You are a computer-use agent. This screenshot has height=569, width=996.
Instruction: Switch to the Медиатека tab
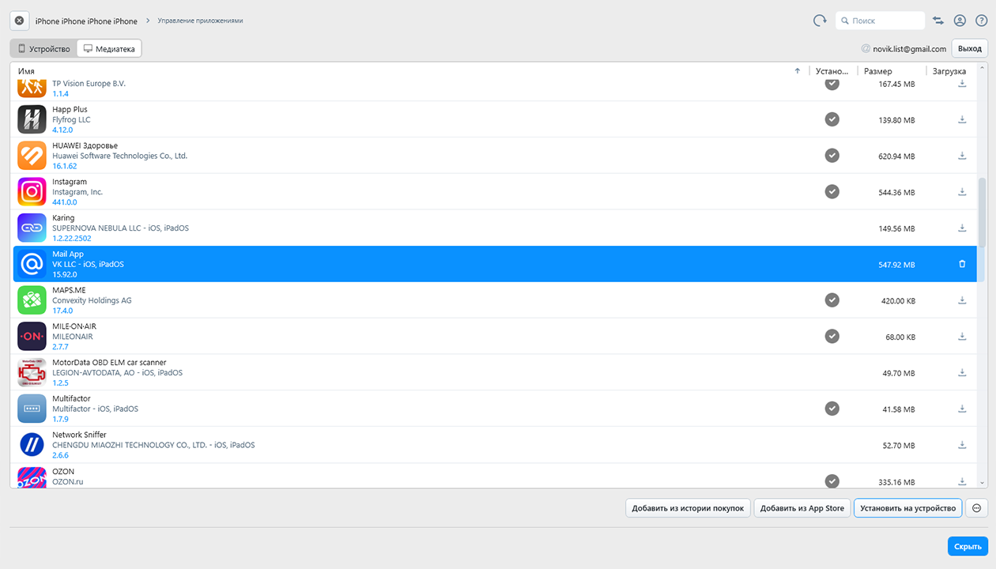click(109, 48)
